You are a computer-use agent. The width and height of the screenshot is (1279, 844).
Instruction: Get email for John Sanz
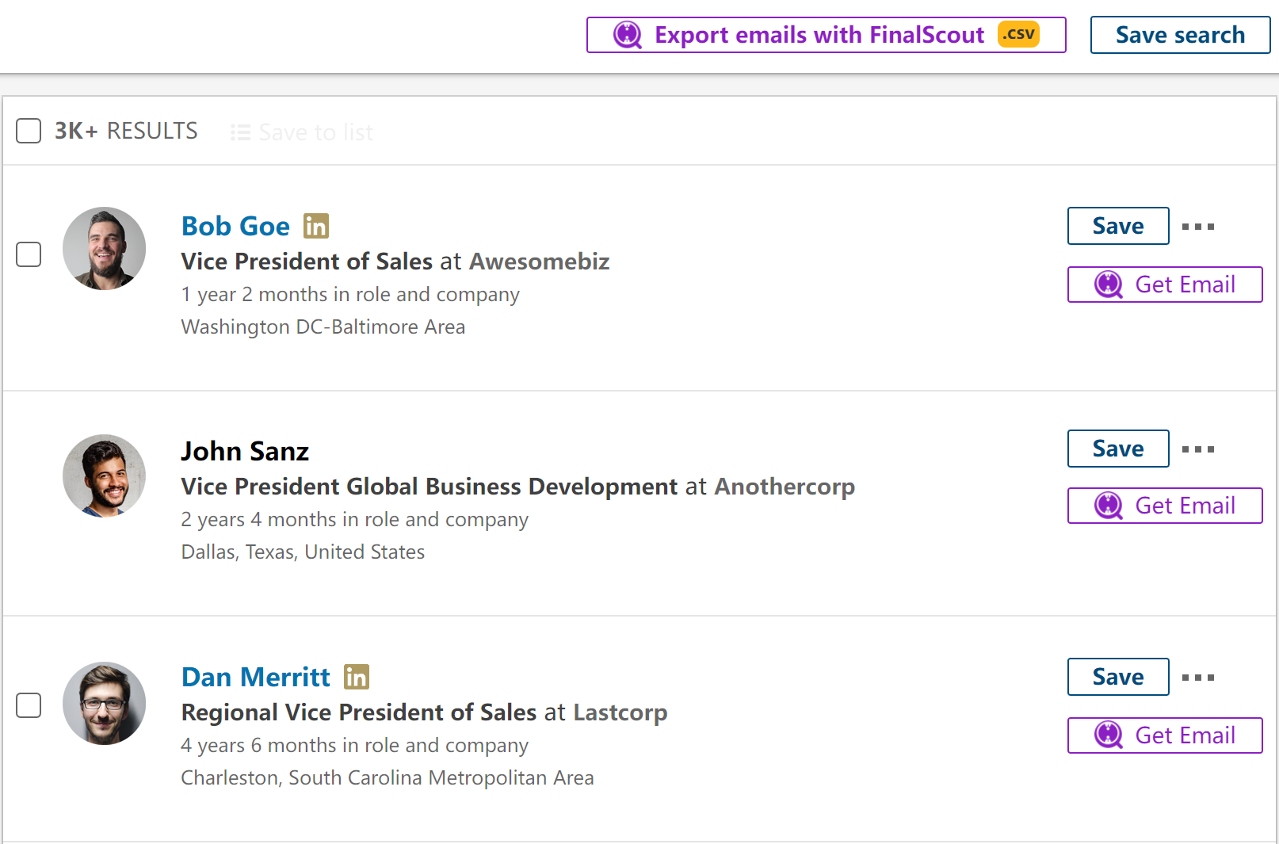point(1164,506)
